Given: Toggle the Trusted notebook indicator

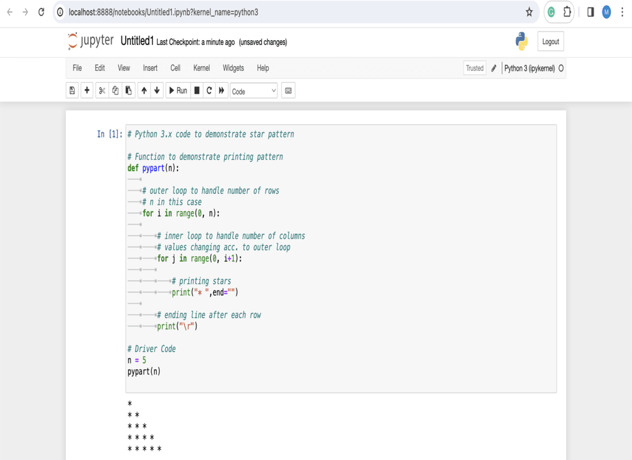Looking at the screenshot, I should (x=475, y=68).
